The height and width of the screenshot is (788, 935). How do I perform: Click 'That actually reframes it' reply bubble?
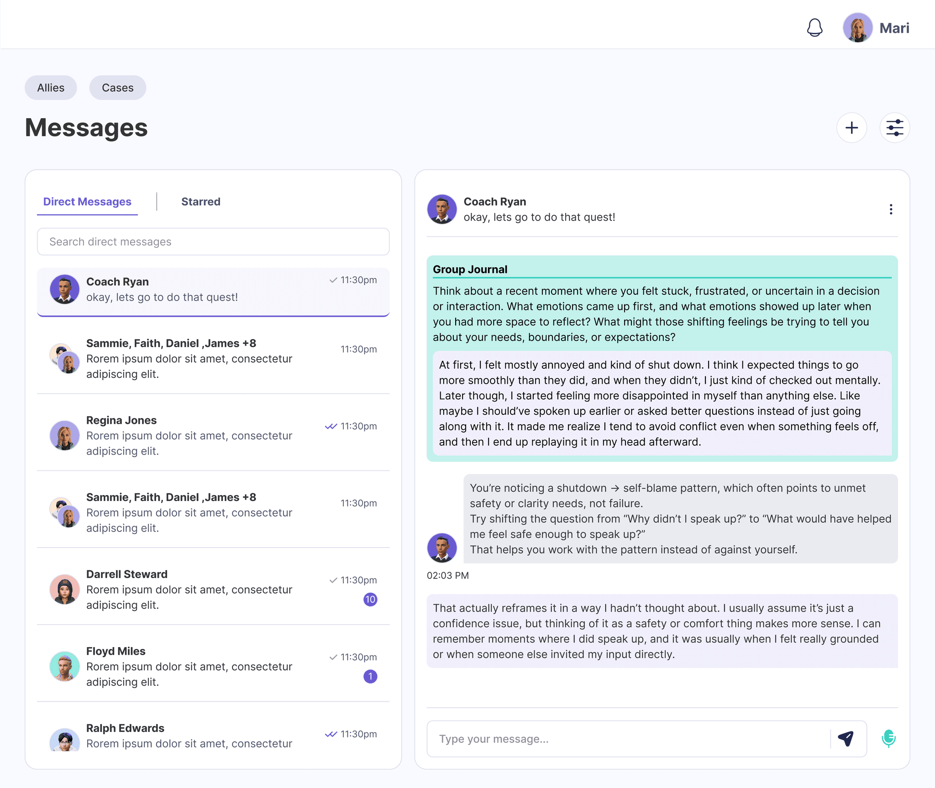(662, 631)
